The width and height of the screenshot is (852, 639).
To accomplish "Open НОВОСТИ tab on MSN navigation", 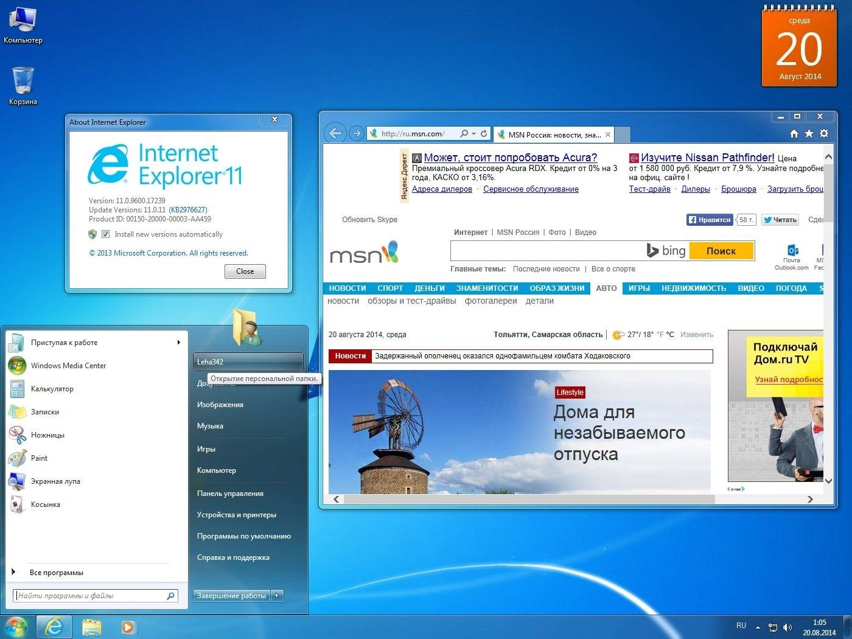I will (x=347, y=288).
